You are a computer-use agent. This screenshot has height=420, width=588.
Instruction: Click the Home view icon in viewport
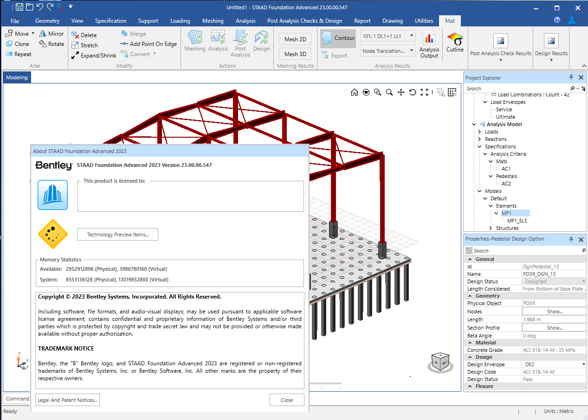tap(355, 92)
